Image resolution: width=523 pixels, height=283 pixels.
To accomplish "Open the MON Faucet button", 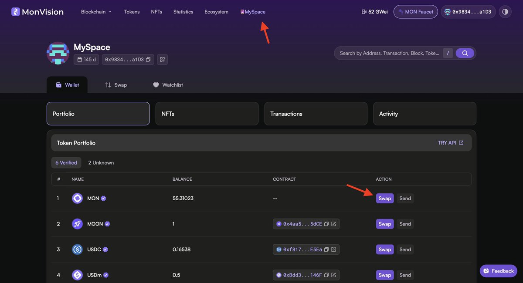I will [x=416, y=12].
